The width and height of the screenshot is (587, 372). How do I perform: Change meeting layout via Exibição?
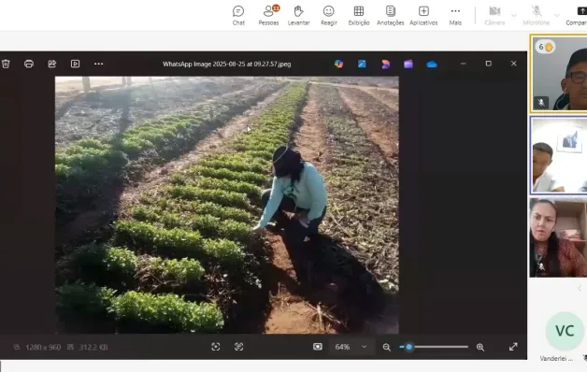[x=359, y=15]
